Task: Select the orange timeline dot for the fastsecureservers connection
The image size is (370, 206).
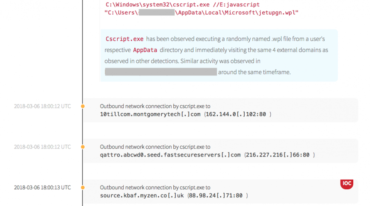Action: (83, 147)
